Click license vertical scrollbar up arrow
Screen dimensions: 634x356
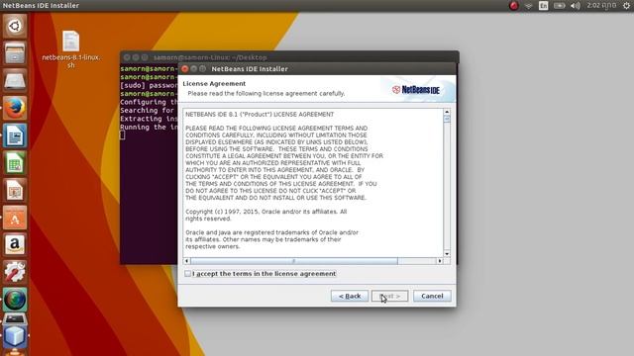coord(447,112)
